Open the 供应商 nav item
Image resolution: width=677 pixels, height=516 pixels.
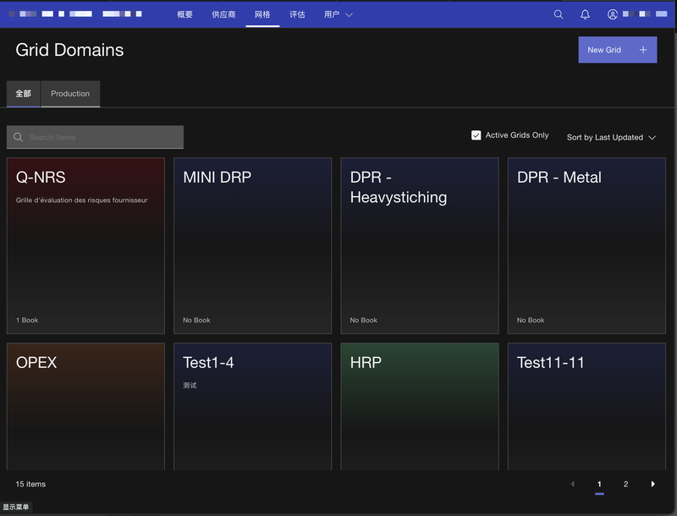pos(223,14)
